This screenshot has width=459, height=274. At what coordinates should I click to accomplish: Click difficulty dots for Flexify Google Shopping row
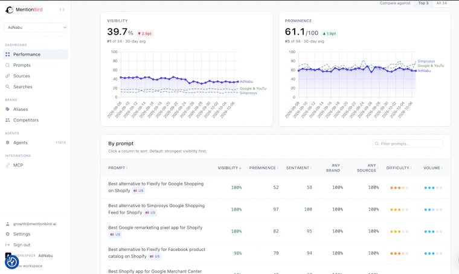coord(399,188)
